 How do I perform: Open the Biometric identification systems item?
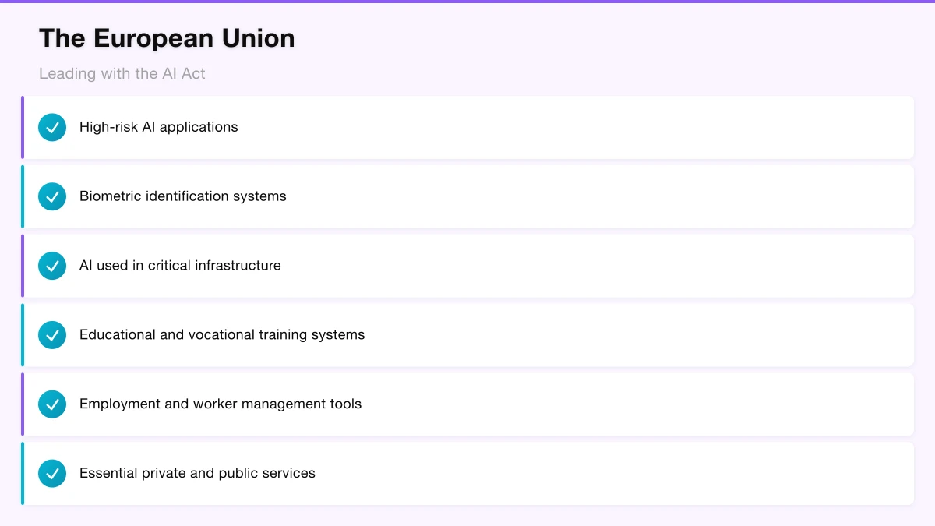click(467, 196)
